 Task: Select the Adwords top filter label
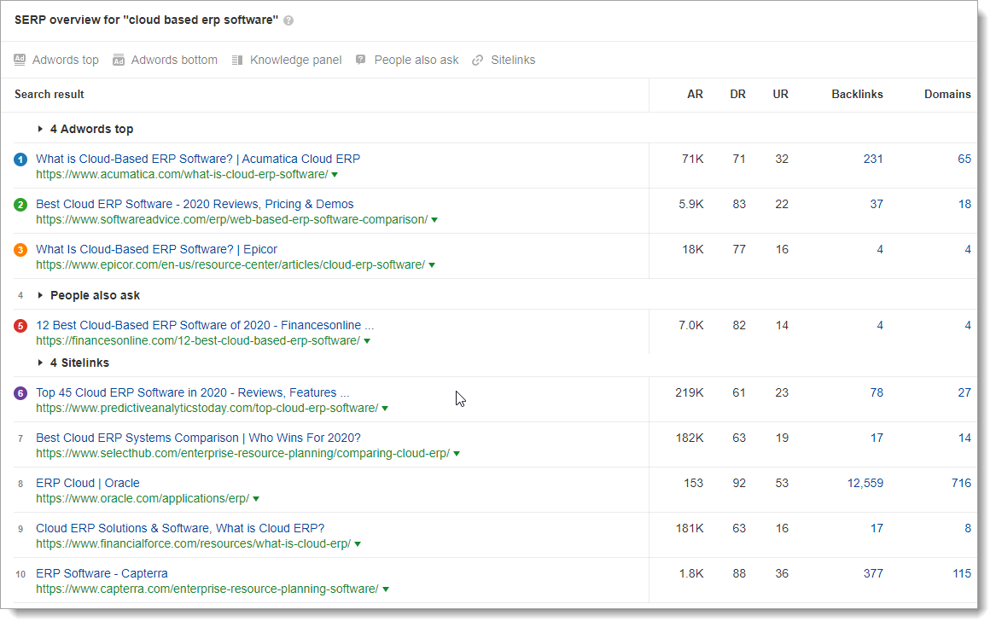point(66,60)
